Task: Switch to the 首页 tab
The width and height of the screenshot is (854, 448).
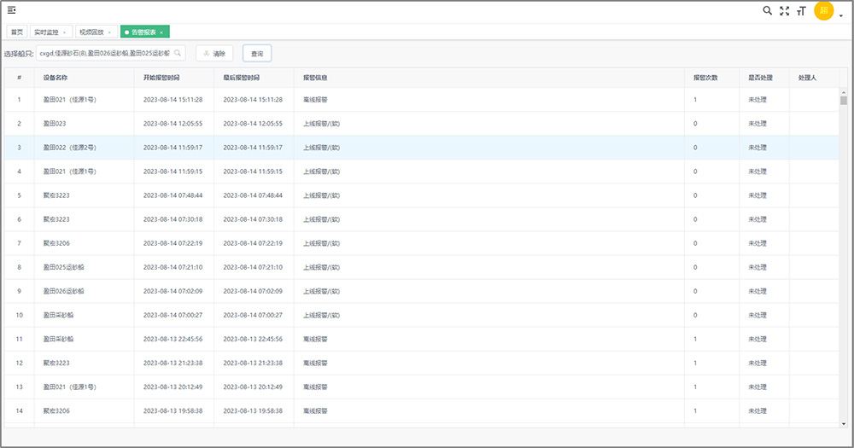Action: pos(16,32)
